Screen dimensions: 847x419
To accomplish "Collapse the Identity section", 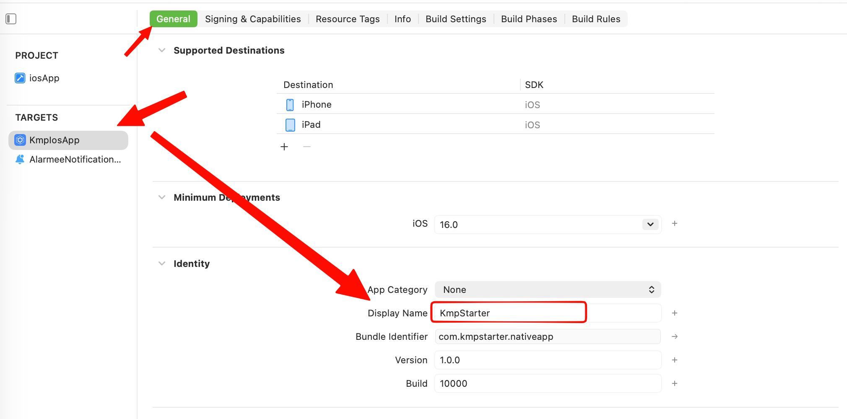I will pos(162,264).
